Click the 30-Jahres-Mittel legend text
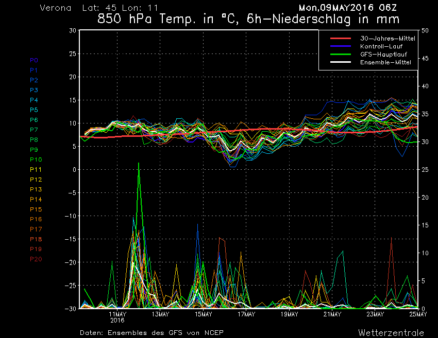 click(x=388, y=39)
